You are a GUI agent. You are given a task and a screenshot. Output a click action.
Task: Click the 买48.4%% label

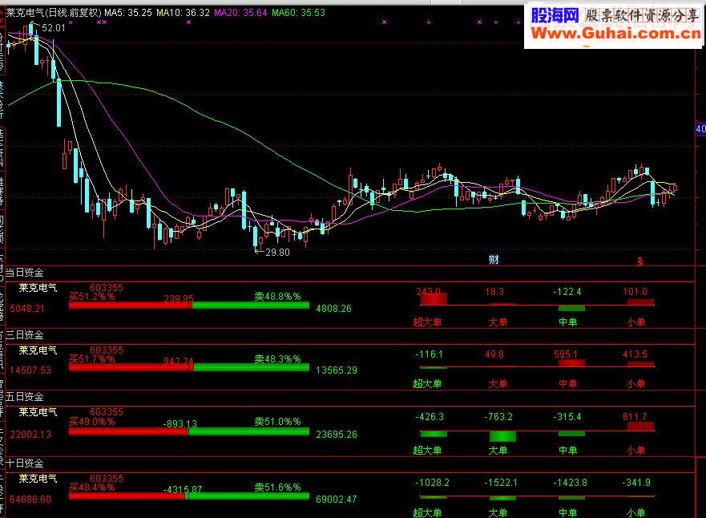[92, 488]
